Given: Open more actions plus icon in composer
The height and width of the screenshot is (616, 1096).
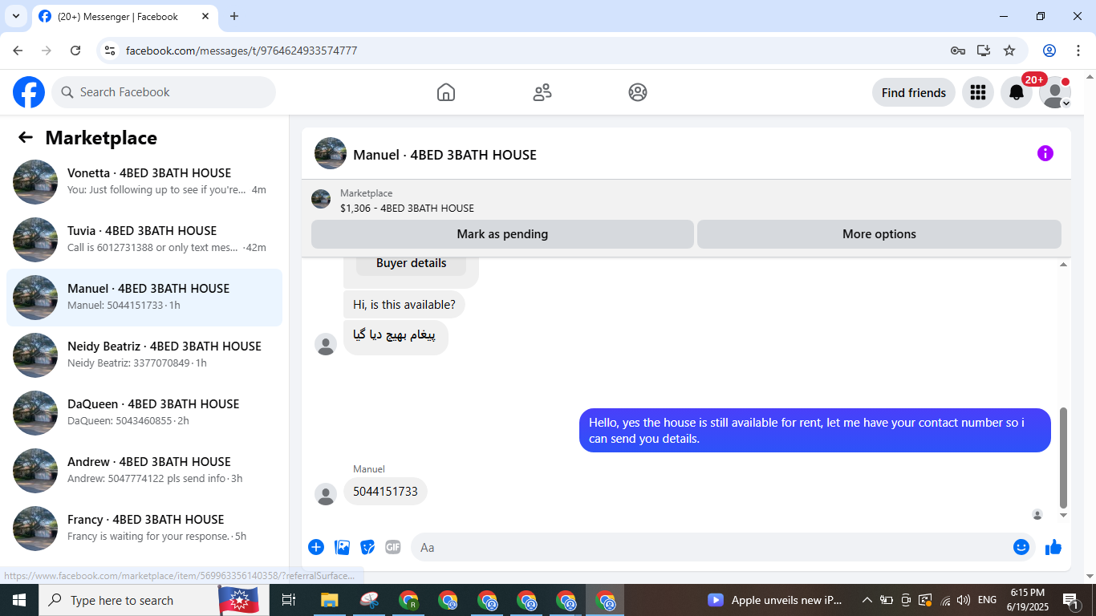Looking at the screenshot, I should (316, 547).
